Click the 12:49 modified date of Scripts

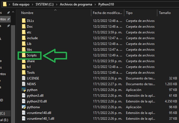108,55
